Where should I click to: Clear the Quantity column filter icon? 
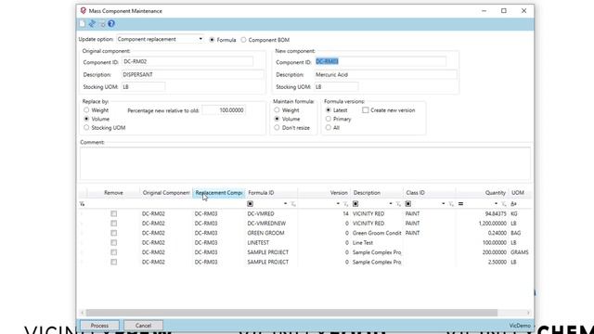(504, 204)
